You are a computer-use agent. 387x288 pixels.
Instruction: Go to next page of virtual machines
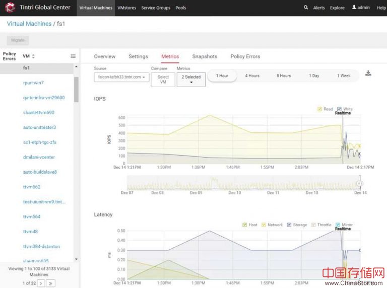click(x=41, y=283)
